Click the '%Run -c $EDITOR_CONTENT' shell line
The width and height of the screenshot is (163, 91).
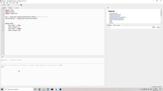(x=13, y=60)
